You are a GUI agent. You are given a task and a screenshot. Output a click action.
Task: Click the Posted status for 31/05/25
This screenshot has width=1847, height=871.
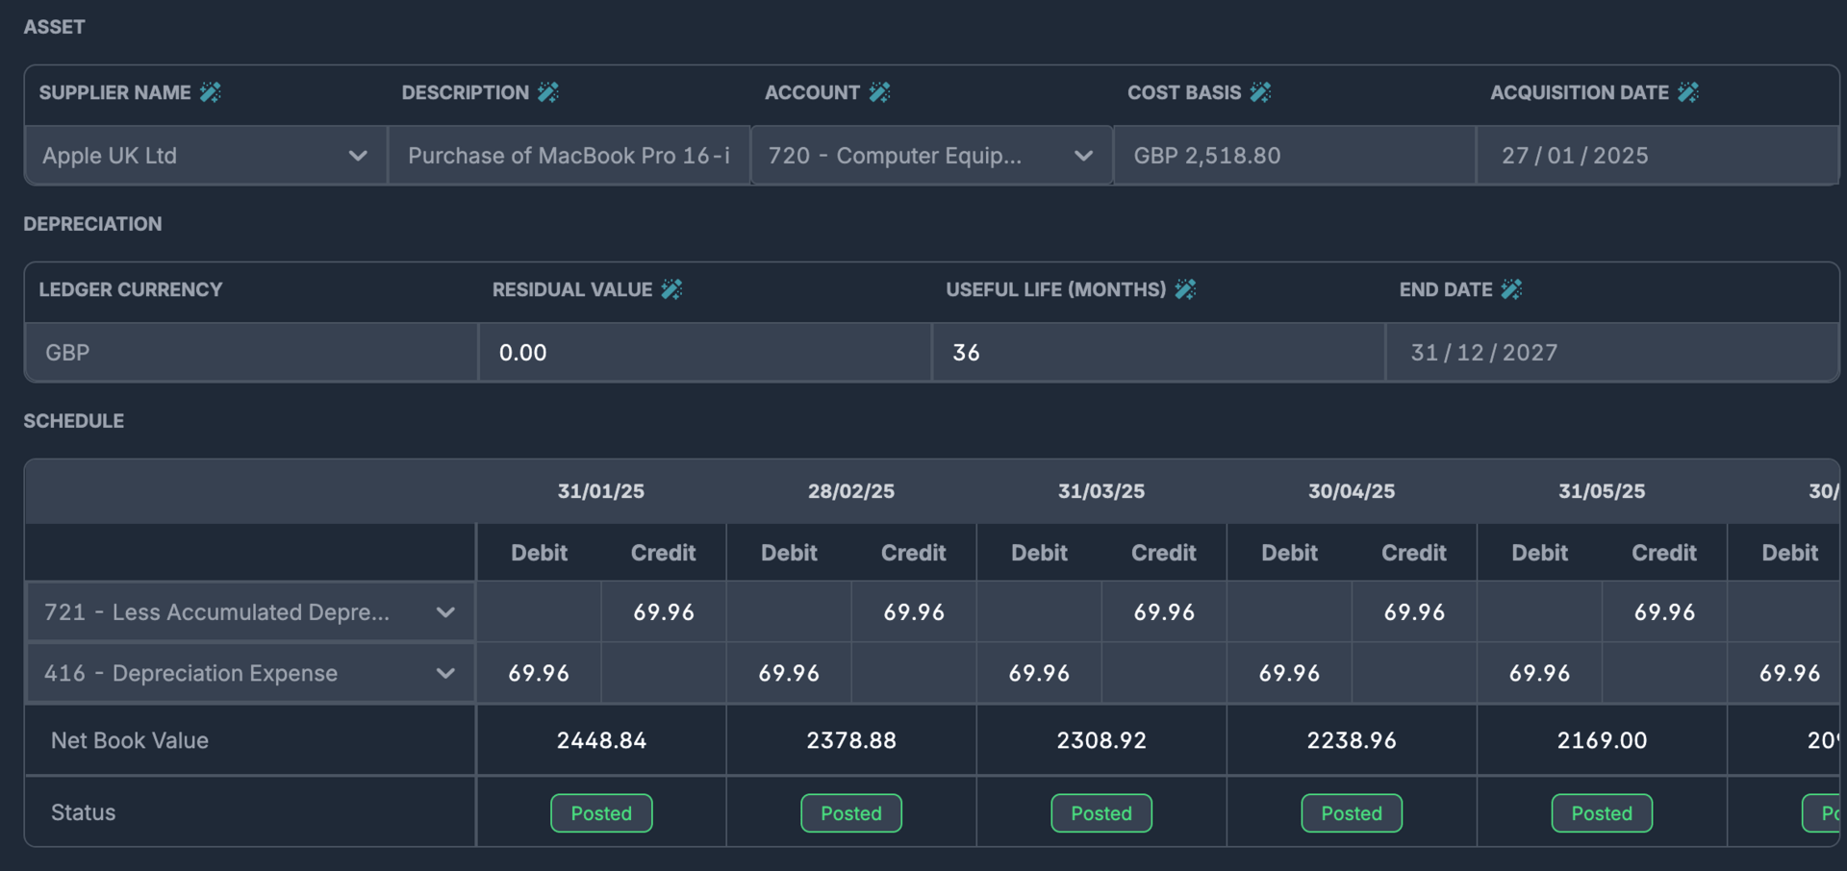1602,813
